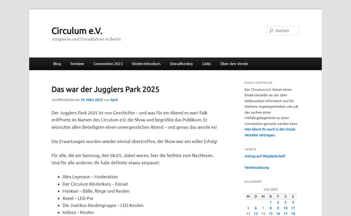This screenshot has height=216, width=351.
Task: Click the word Veröffentlicht am in post meta
Action: [66, 100]
